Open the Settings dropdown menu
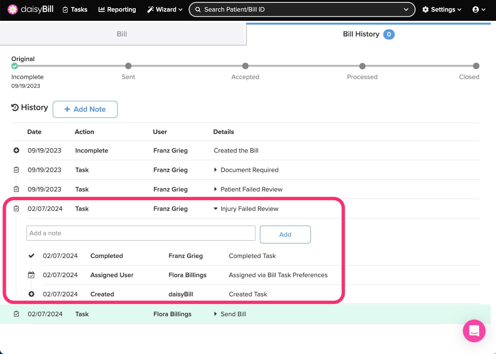The image size is (496, 354). [442, 10]
